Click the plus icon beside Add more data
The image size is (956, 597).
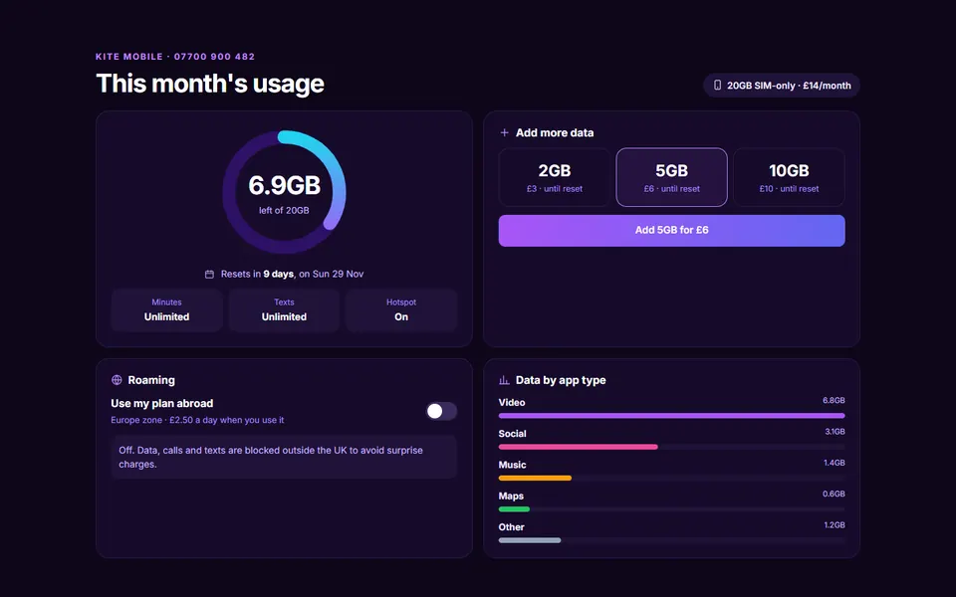(x=504, y=132)
